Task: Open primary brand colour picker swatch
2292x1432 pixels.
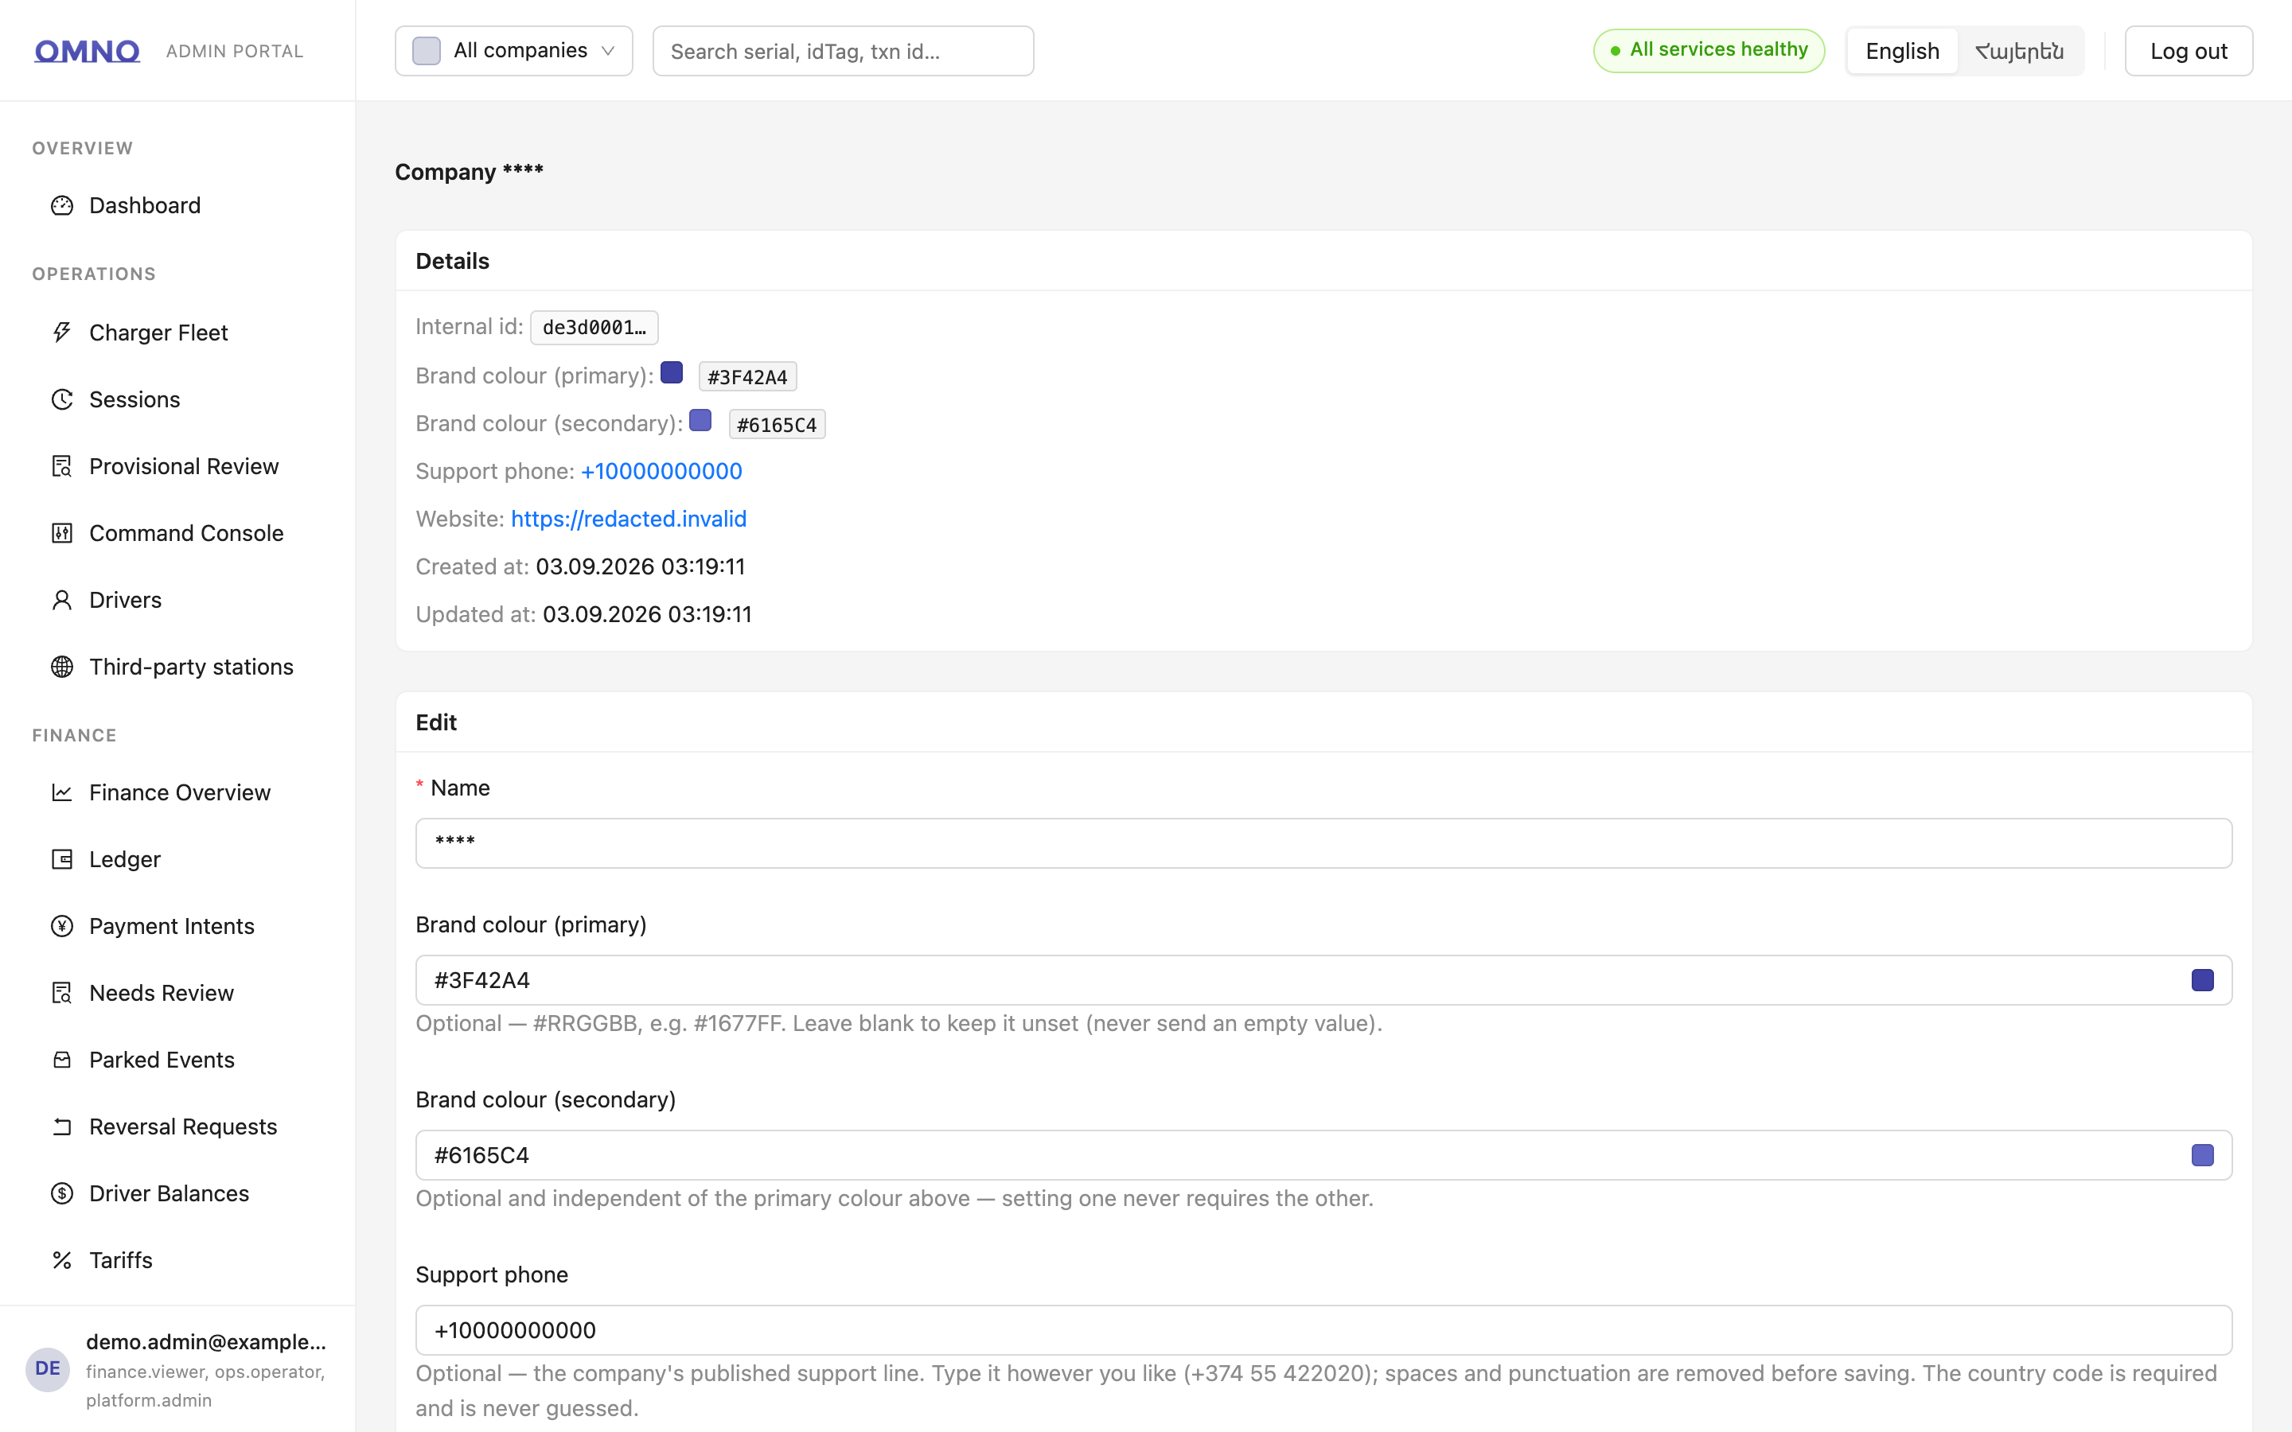Action: point(2202,980)
